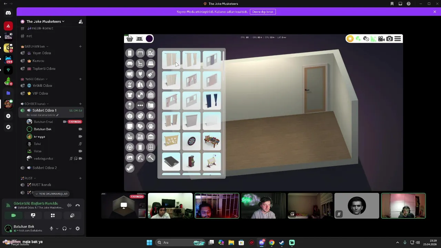Open microphone input options arrow

point(57,228)
